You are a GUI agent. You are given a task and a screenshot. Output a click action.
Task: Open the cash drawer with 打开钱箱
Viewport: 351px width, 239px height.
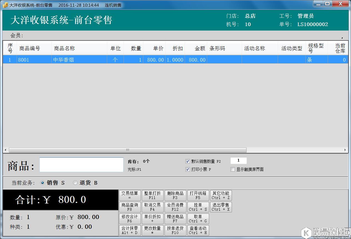click(198, 195)
